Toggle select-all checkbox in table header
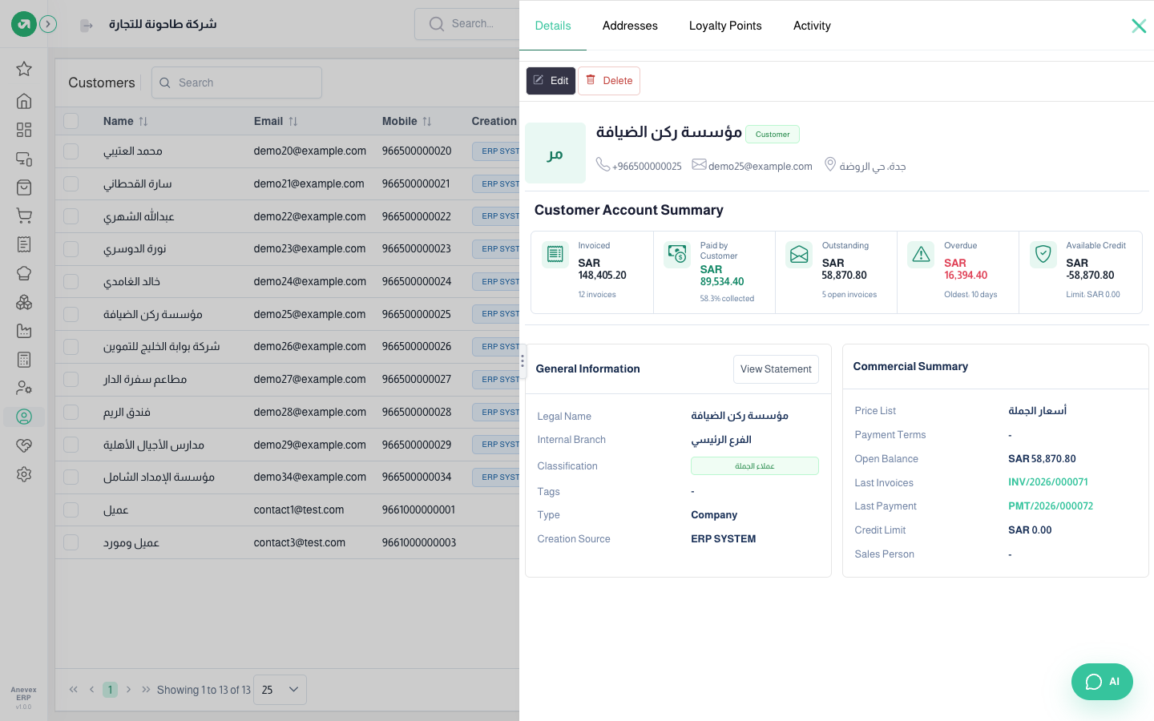Viewport: 1154px width, 721px height. point(71,121)
